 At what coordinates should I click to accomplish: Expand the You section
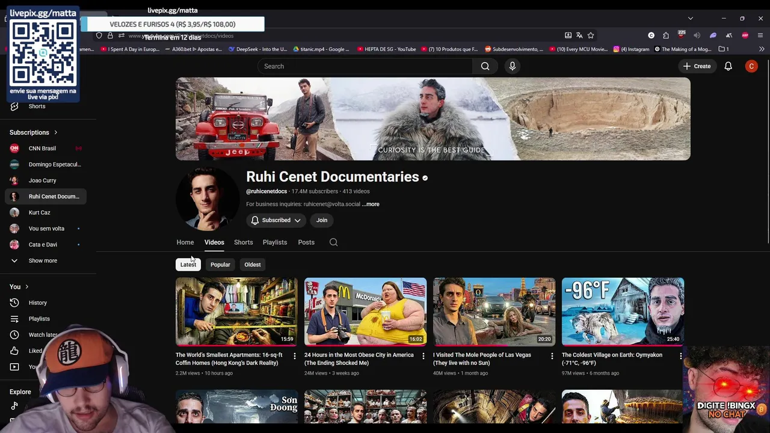(x=19, y=287)
